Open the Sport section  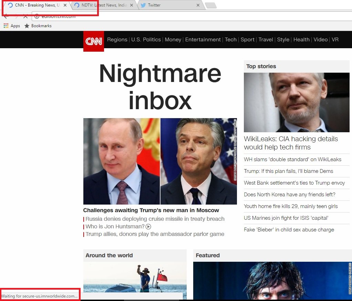[x=247, y=40]
